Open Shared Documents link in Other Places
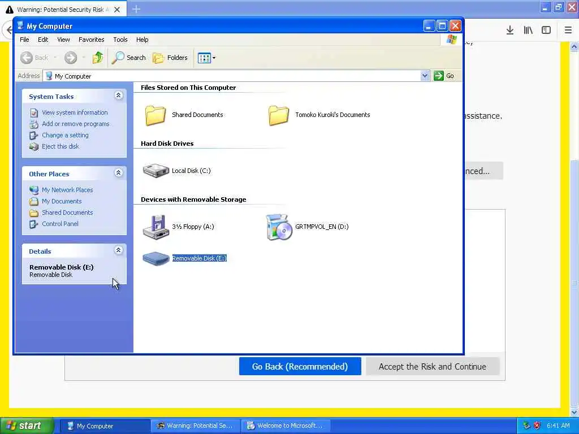 (67, 212)
